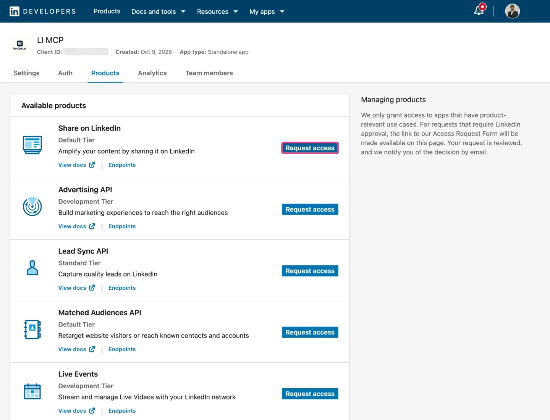
Task: Request access for Advertising API
Action: (x=310, y=210)
